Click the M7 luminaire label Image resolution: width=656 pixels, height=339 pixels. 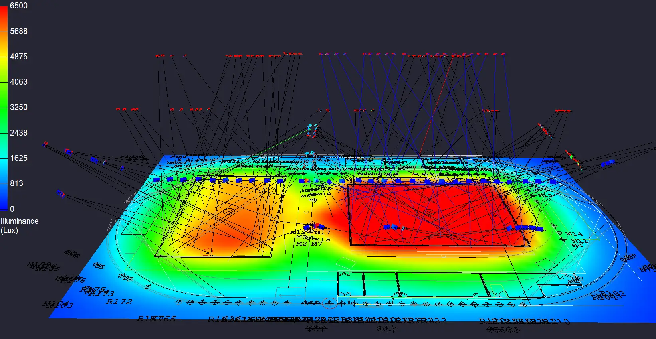pyautogui.click(x=317, y=244)
